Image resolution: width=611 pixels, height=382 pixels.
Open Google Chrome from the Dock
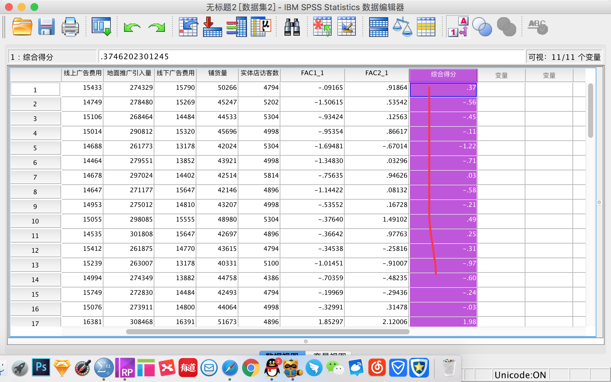251,368
